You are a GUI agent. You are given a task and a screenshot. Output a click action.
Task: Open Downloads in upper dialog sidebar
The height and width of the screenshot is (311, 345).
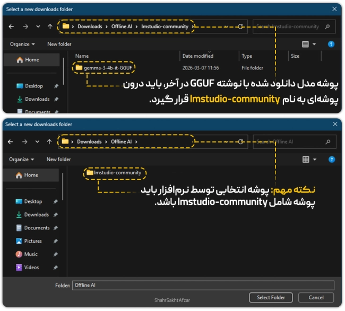point(37,99)
